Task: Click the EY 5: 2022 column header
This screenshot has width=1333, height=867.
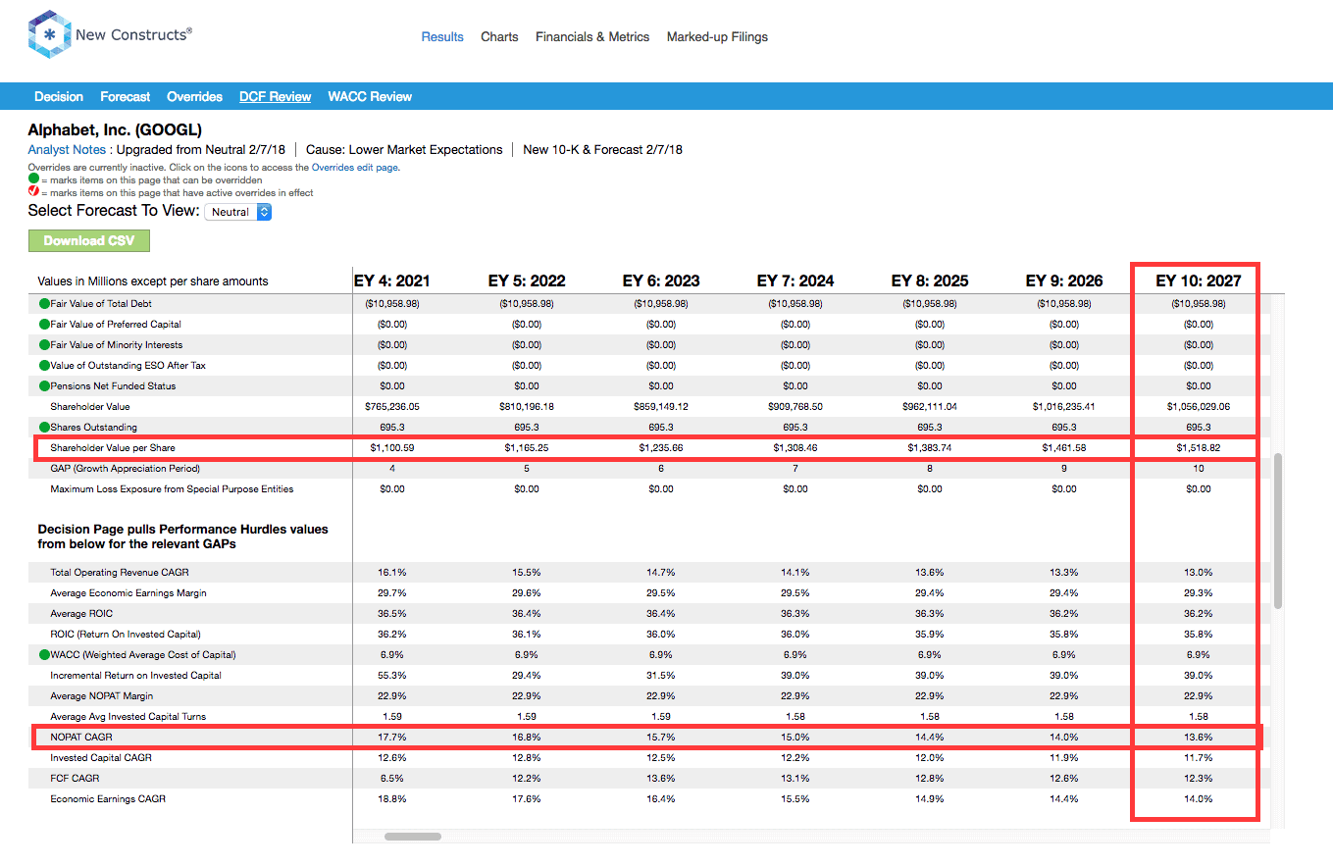Action: point(527,280)
